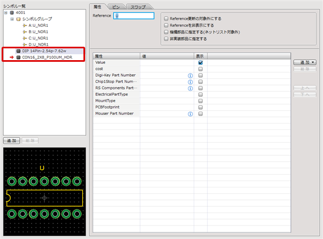Viewport: 323px width, 239px height.
Task: Click the footprint icon beside CON16_2X8_P100UM_HDR
Action: [x=18, y=57]
